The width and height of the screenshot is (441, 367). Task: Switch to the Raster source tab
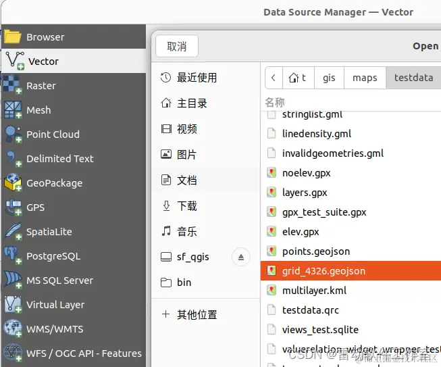click(74, 86)
